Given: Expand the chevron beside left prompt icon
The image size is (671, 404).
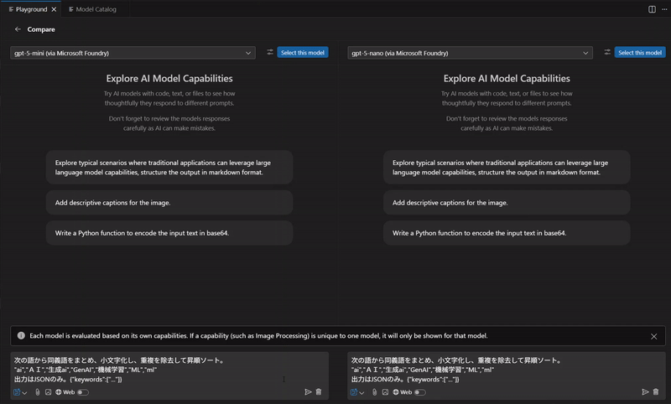Looking at the screenshot, I should pyautogui.click(x=24, y=393).
